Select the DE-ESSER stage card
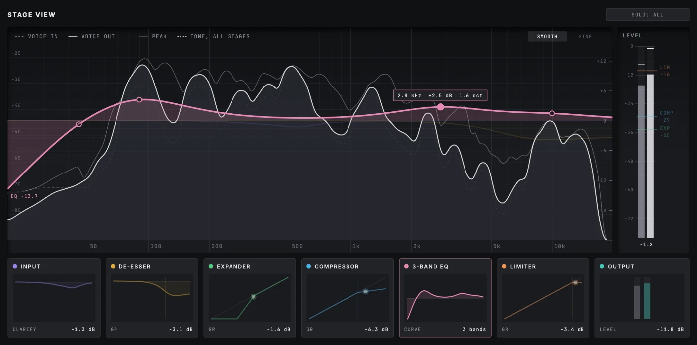 [151, 297]
